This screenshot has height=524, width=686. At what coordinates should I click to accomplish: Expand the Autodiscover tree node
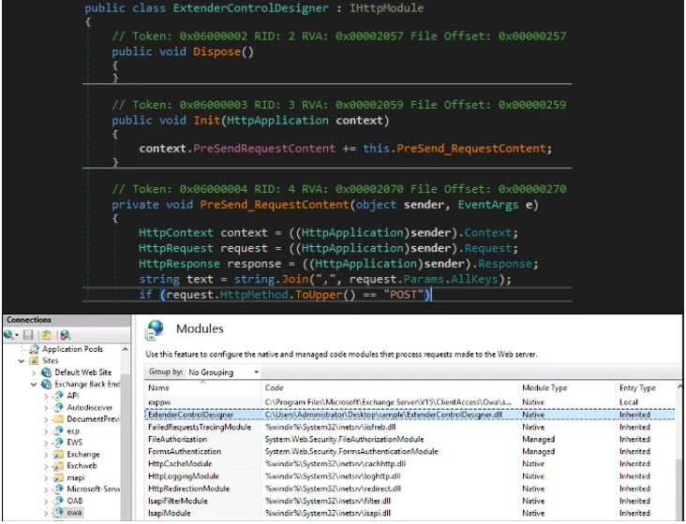(x=46, y=408)
